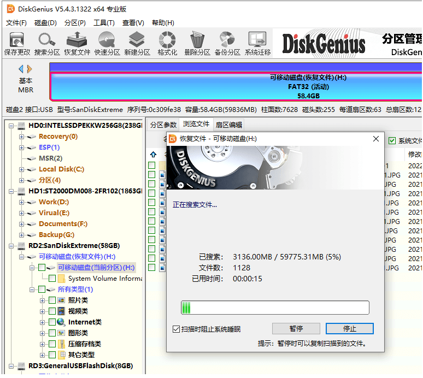This screenshot has width=423, height=378.
Task: Switch to the 扇区编辑 tab
Action: point(229,125)
